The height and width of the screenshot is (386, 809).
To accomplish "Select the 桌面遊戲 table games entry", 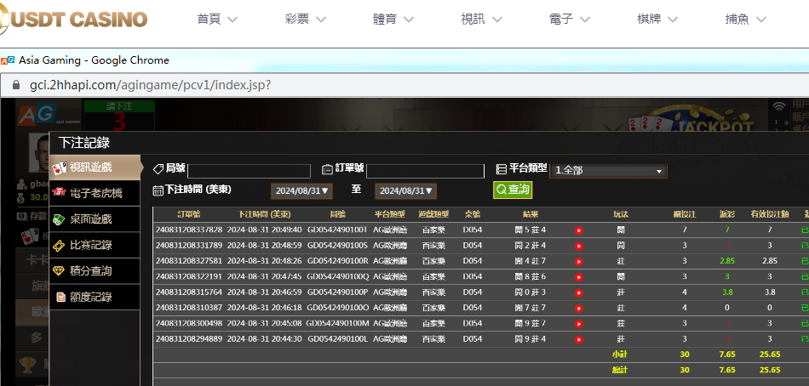I will [x=90, y=219].
